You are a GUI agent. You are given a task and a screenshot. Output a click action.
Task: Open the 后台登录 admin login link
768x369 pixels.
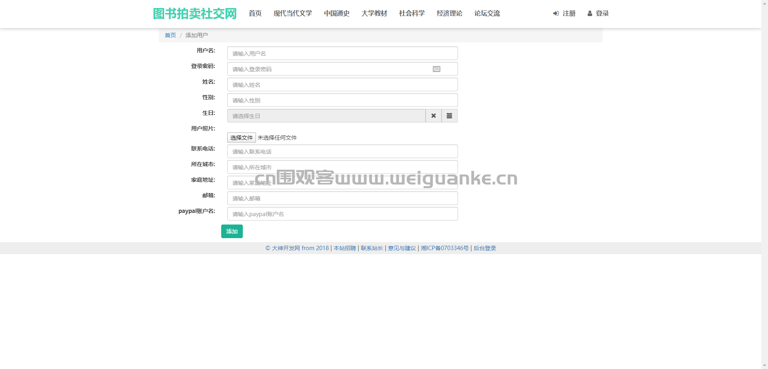pos(485,248)
